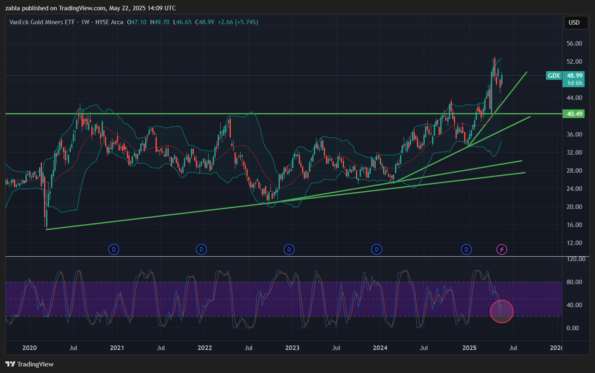Image resolution: width=595 pixels, height=373 pixels.
Task: Click the TradingView logo in the bottom corner
Action: (x=30, y=364)
